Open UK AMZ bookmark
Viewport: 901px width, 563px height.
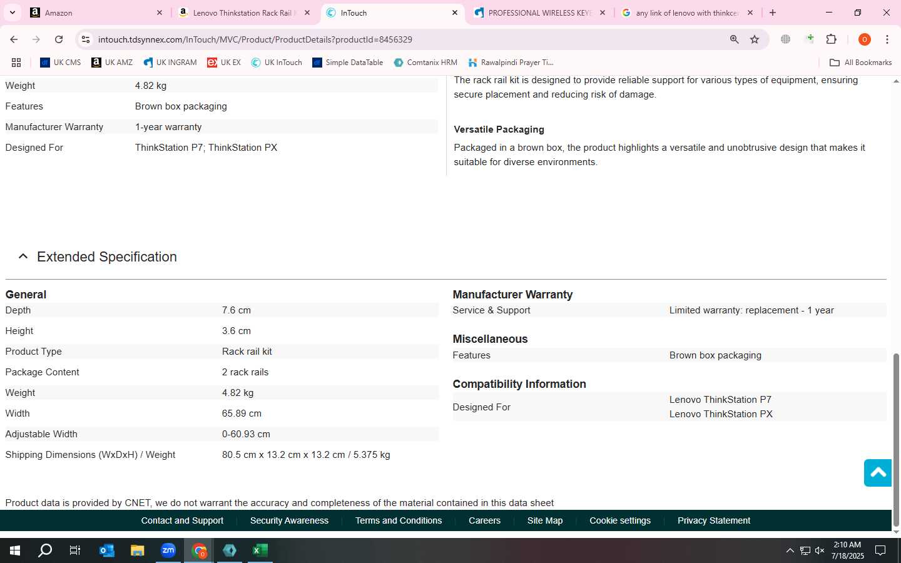pyautogui.click(x=112, y=63)
